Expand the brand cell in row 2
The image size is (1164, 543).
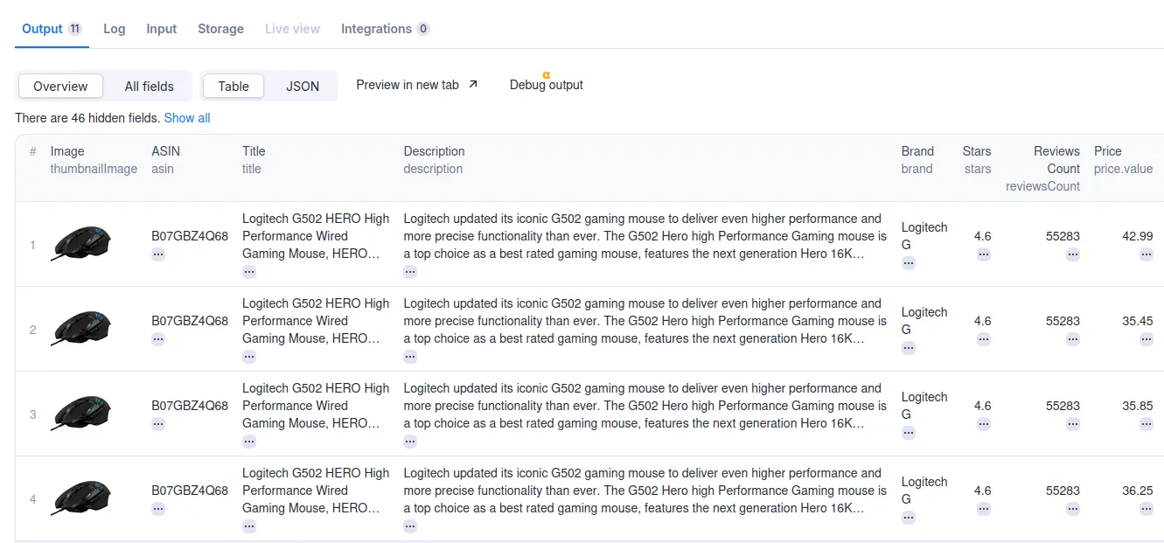click(x=909, y=348)
